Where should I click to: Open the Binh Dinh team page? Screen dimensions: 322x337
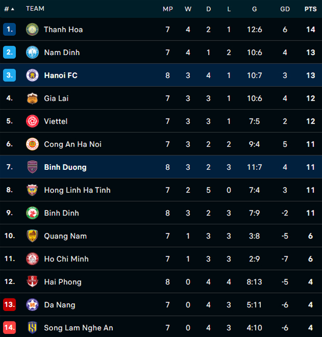[62, 213]
